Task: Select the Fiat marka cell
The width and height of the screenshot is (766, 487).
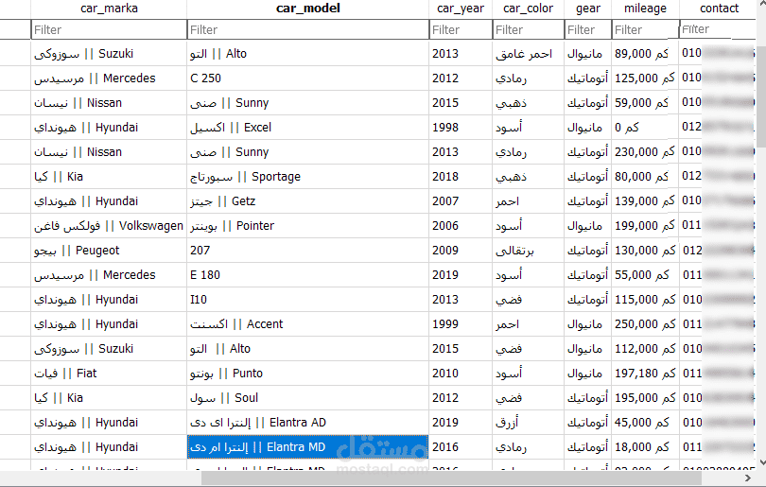Action: point(109,374)
